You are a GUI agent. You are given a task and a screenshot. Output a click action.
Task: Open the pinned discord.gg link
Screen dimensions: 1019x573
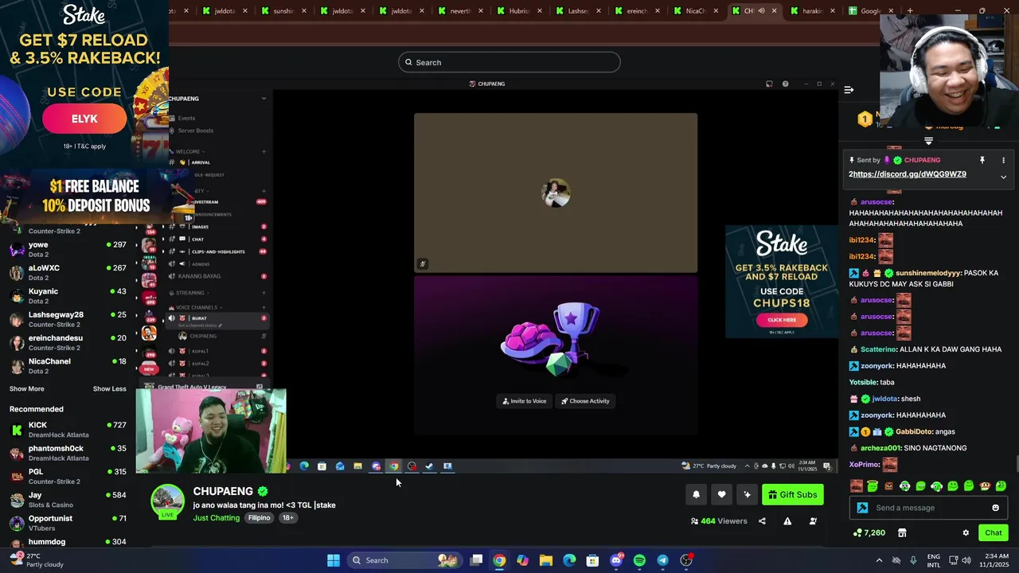(910, 174)
